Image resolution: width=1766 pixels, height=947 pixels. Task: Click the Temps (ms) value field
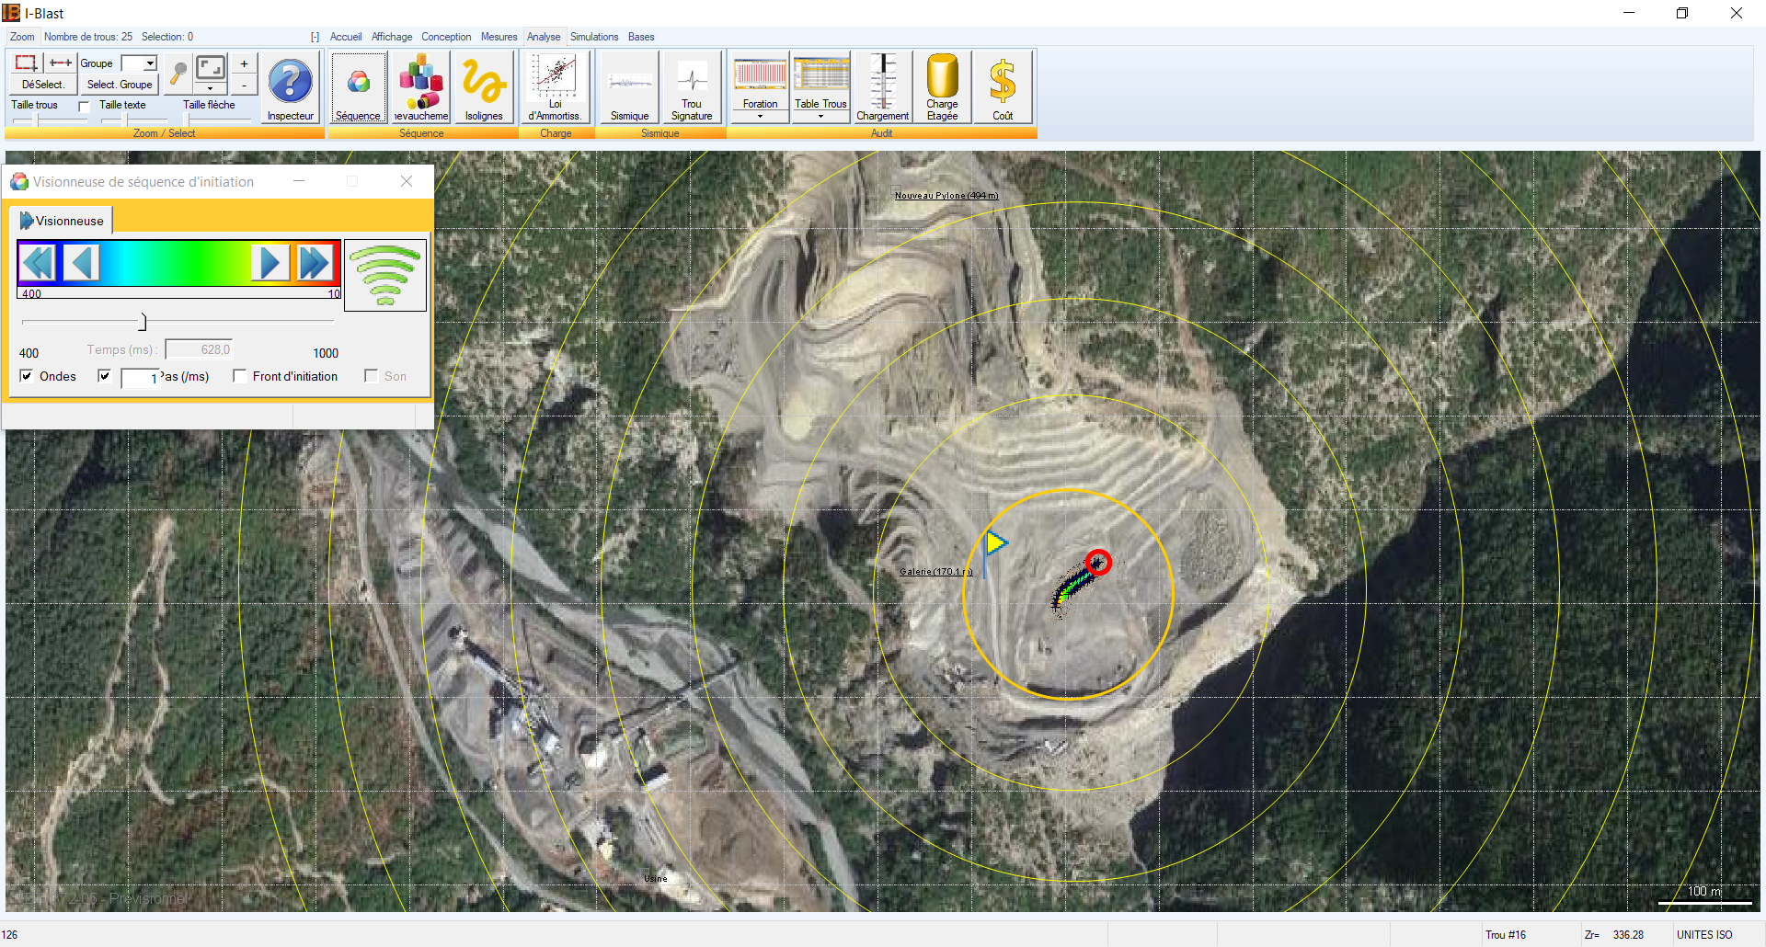point(199,349)
